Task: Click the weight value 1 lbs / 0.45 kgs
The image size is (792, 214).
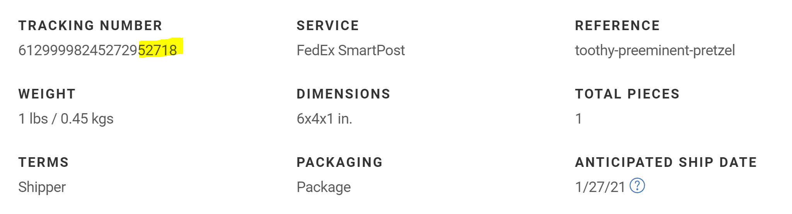Action: [x=66, y=119]
